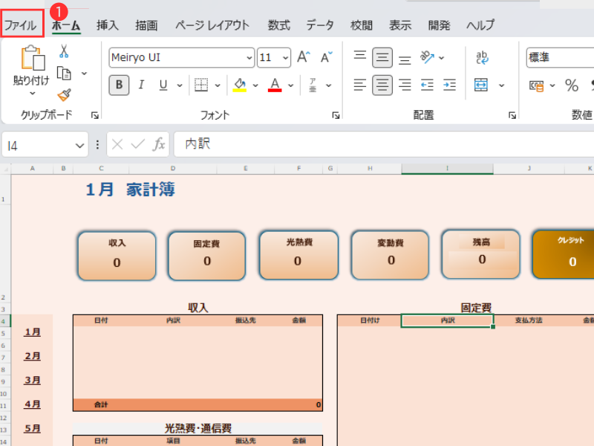Click the 2月 sheet link
594x446 pixels.
click(x=33, y=356)
